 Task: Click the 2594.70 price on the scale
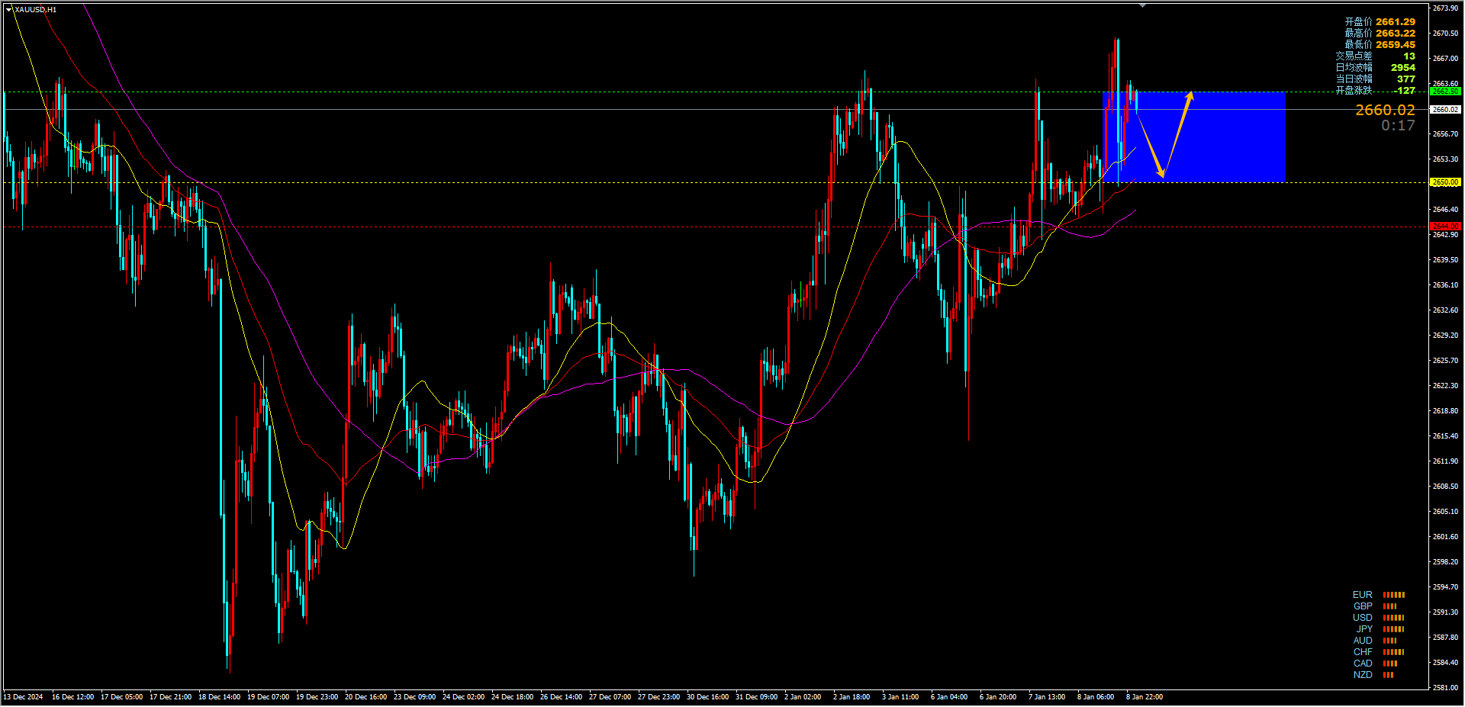pos(1445,587)
